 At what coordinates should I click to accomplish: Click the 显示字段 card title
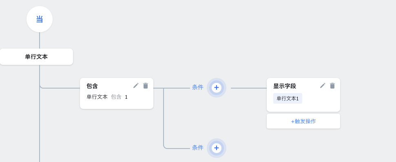(x=284, y=86)
